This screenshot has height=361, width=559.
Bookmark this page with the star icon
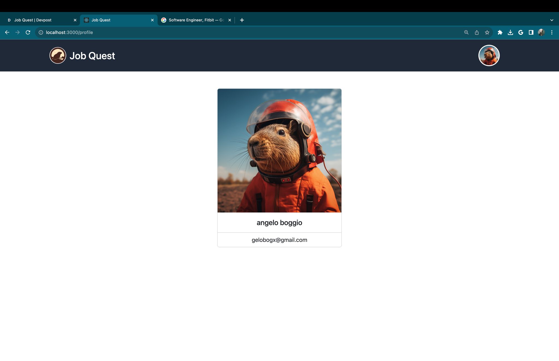(x=487, y=32)
